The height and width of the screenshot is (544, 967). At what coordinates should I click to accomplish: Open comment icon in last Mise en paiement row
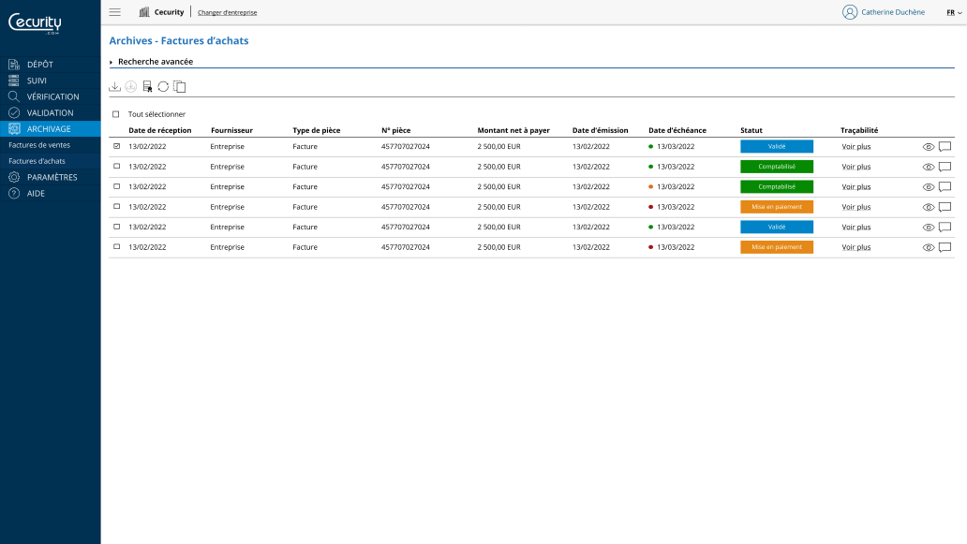coord(945,247)
